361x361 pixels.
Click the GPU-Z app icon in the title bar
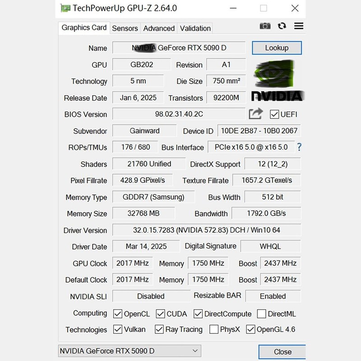tap(65, 8)
